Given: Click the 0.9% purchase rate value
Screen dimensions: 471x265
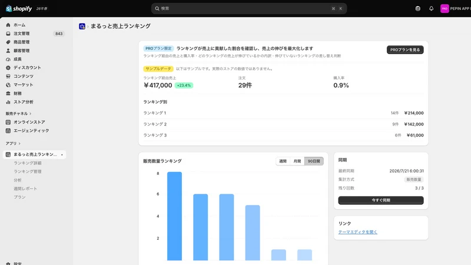Looking at the screenshot, I should click(x=341, y=85).
